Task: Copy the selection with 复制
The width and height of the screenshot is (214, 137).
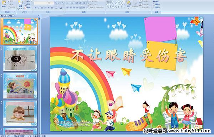Action: 10,4
